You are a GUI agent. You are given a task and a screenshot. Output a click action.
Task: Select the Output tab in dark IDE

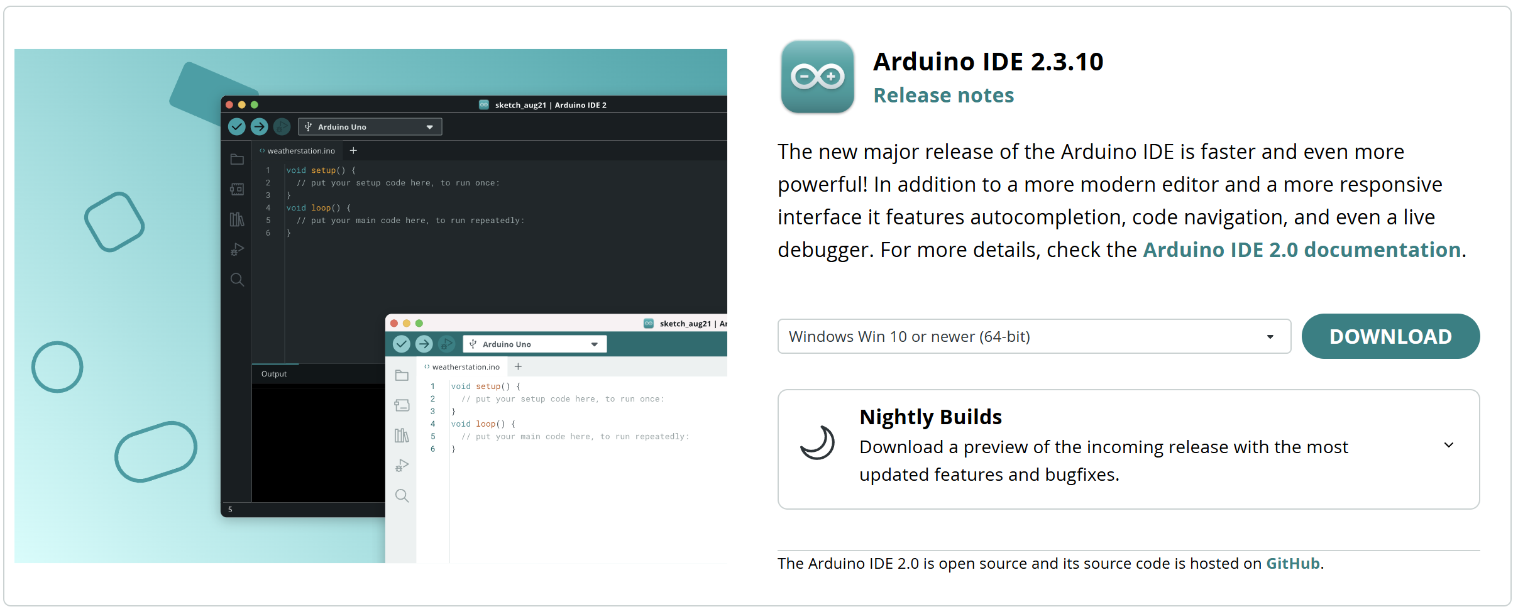click(x=274, y=374)
